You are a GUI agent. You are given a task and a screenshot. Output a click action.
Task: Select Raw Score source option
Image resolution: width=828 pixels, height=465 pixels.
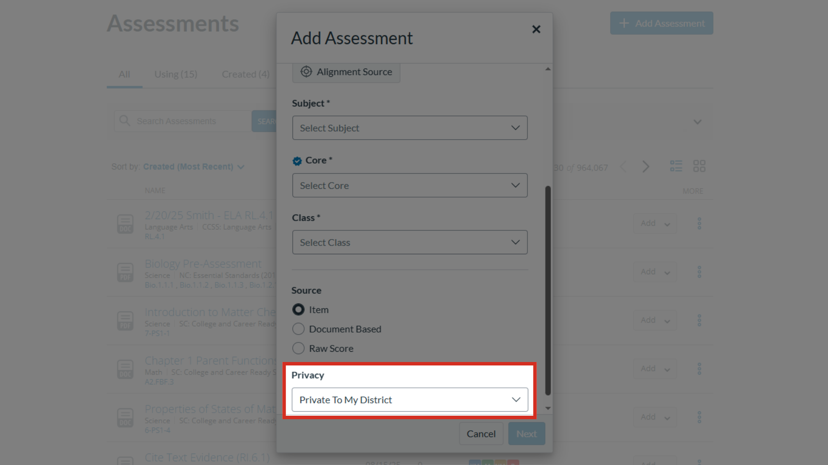(298, 348)
